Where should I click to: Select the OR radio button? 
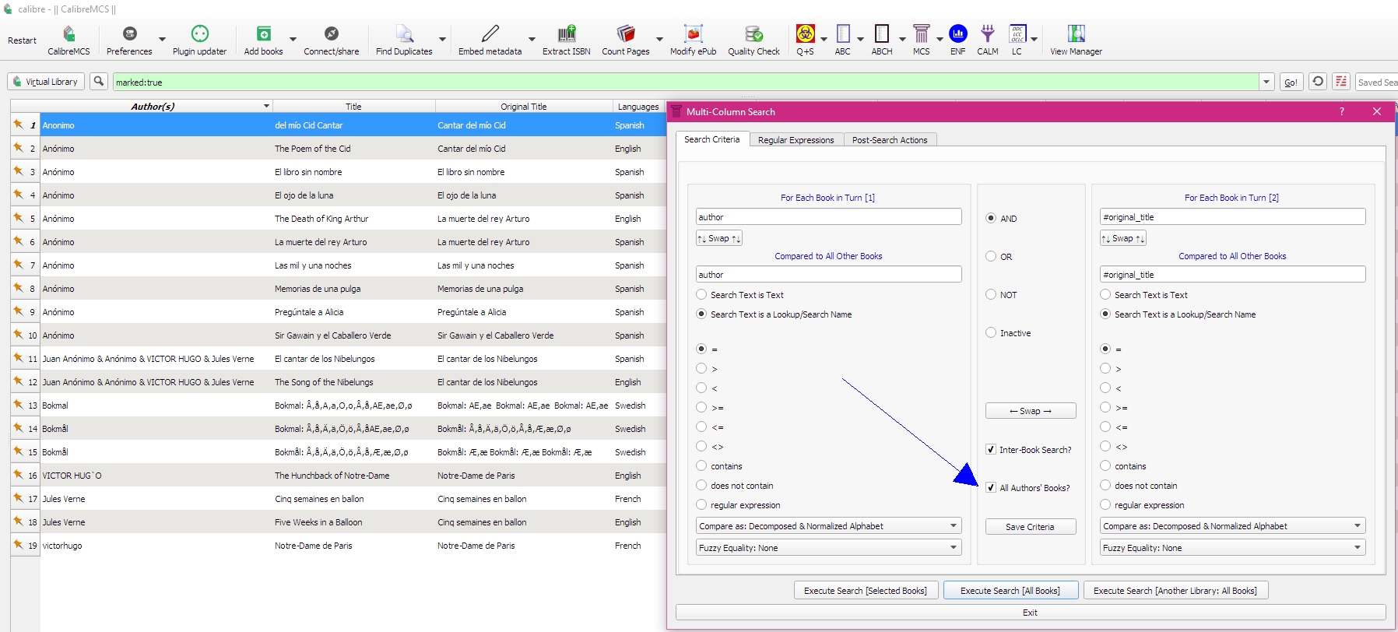(991, 257)
